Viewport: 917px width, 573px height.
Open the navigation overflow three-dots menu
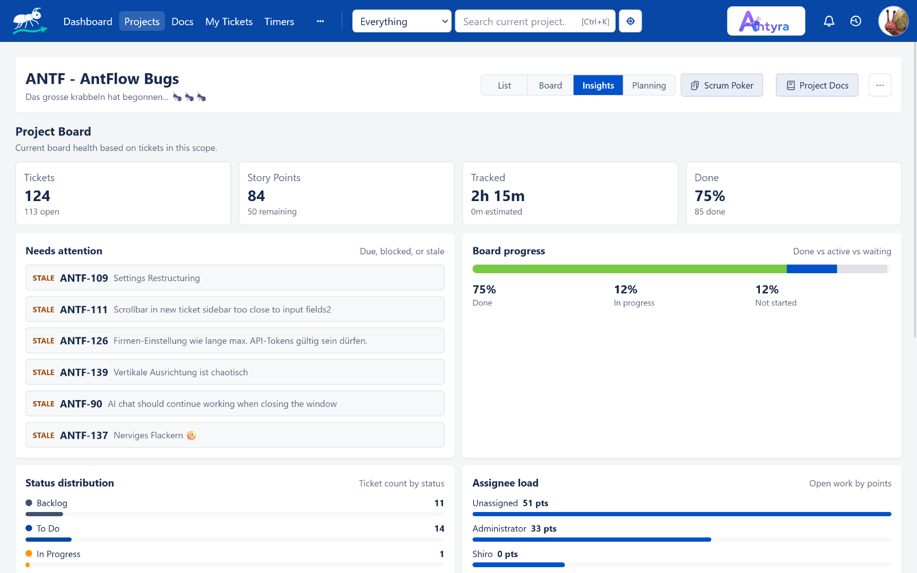click(320, 21)
